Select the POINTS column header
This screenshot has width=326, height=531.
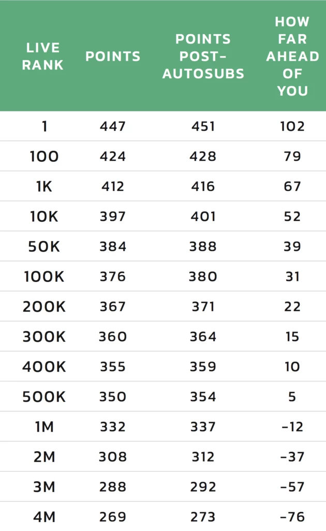[x=113, y=56]
